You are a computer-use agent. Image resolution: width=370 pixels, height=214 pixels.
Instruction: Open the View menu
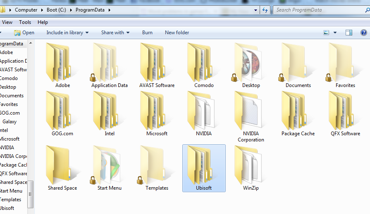pyautogui.click(x=7, y=22)
